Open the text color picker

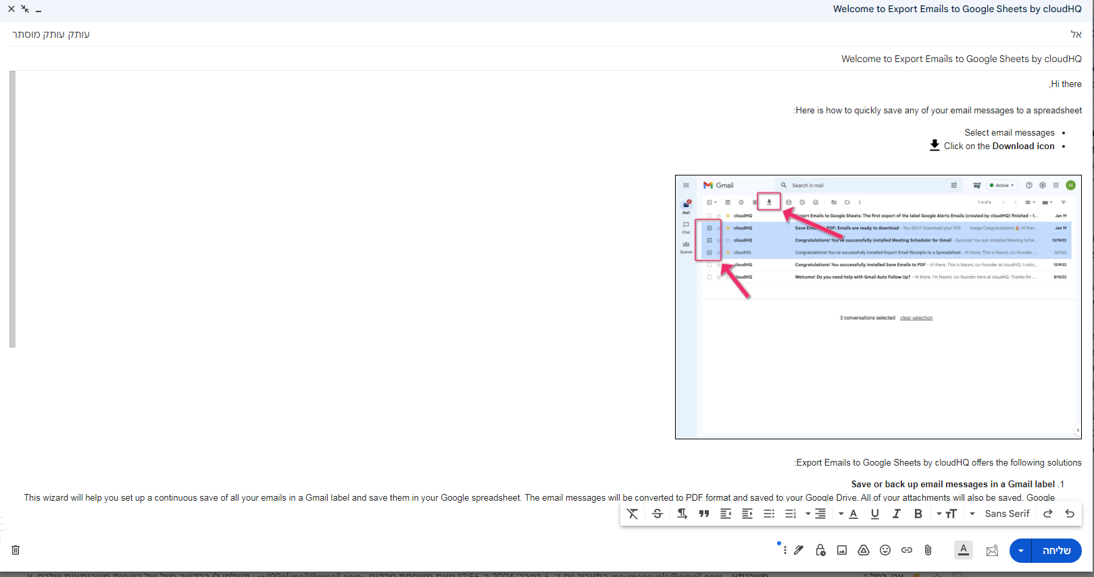[849, 514]
